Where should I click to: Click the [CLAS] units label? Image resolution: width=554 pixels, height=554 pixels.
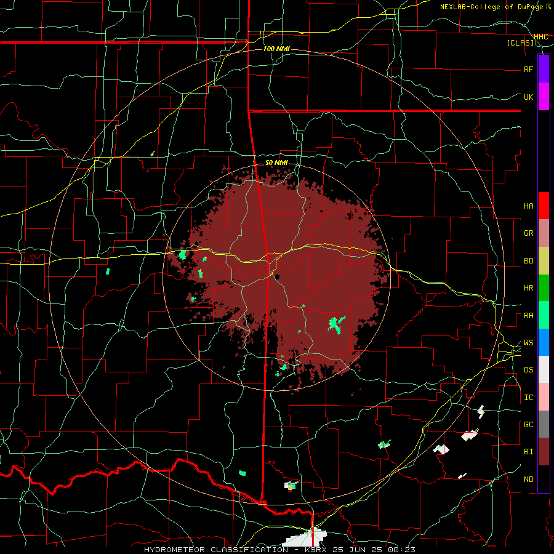(520, 43)
